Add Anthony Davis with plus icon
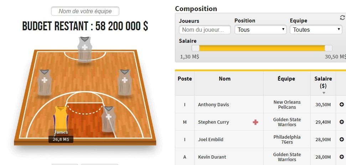Screen dimensions: 346x165 (342, 105)
